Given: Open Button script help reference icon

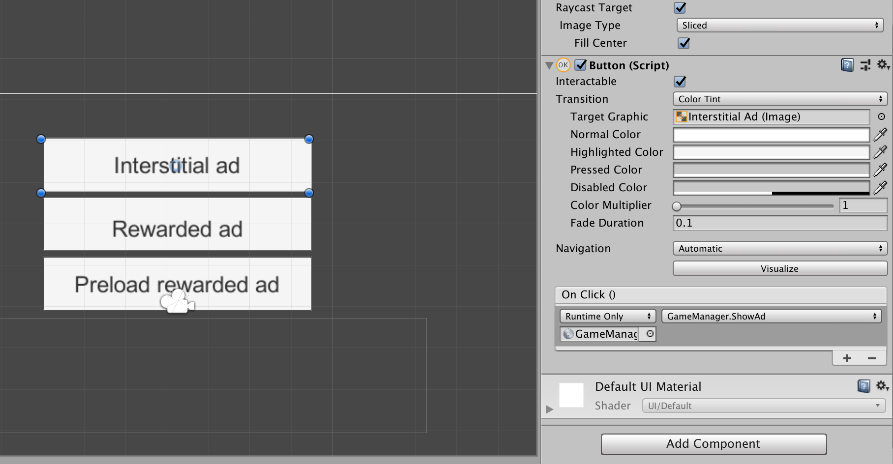Looking at the screenshot, I should tap(847, 65).
